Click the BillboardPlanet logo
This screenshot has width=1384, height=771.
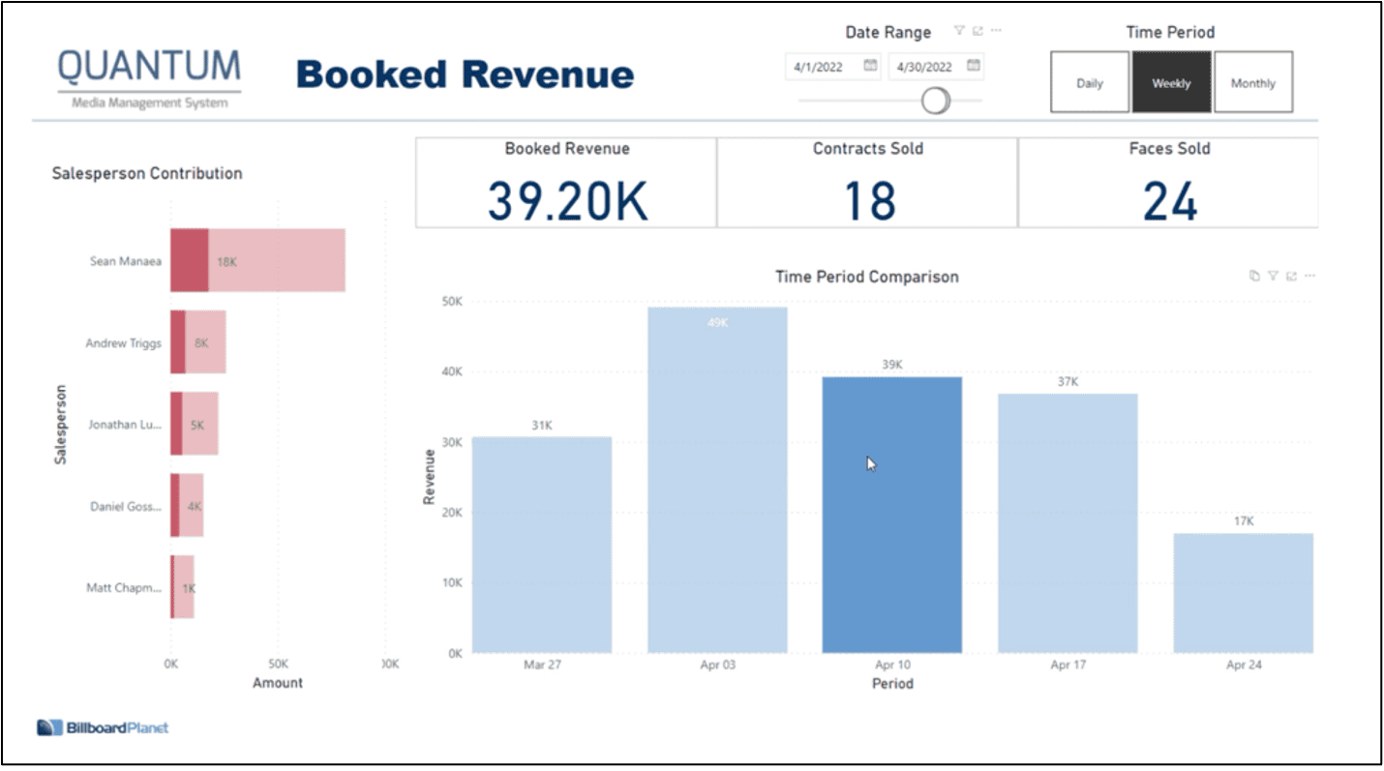pyautogui.click(x=101, y=727)
